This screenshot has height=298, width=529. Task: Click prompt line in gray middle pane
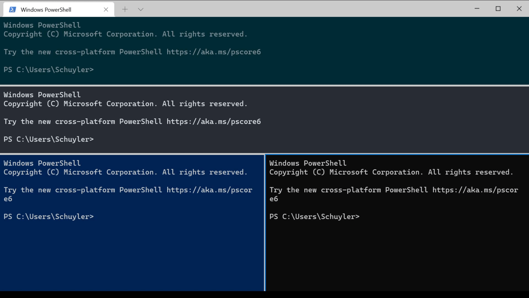pyautogui.click(x=48, y=139)
